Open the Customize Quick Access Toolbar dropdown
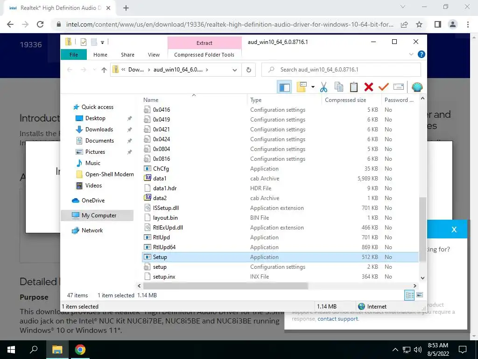The width and height of the screenshot is (478, 359). 102,43
